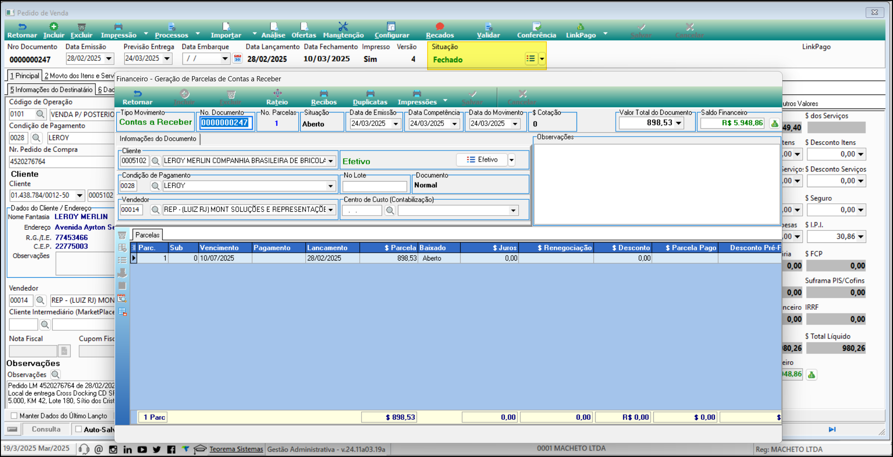
Task: Open 2 Movto dos Itens e Serviços tab
Action: 79,76
